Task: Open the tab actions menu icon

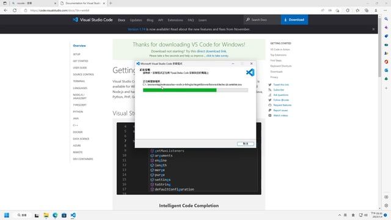Action: 5,3
